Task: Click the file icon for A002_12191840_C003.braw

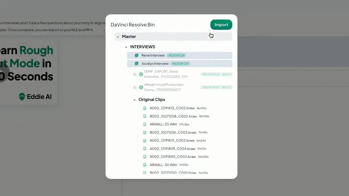Action: [145, 157]
